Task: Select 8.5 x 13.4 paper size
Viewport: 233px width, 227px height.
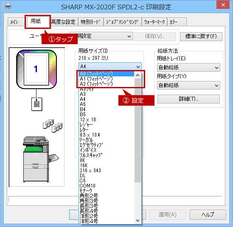Action: pyautogui.click(x=107, y=135)
